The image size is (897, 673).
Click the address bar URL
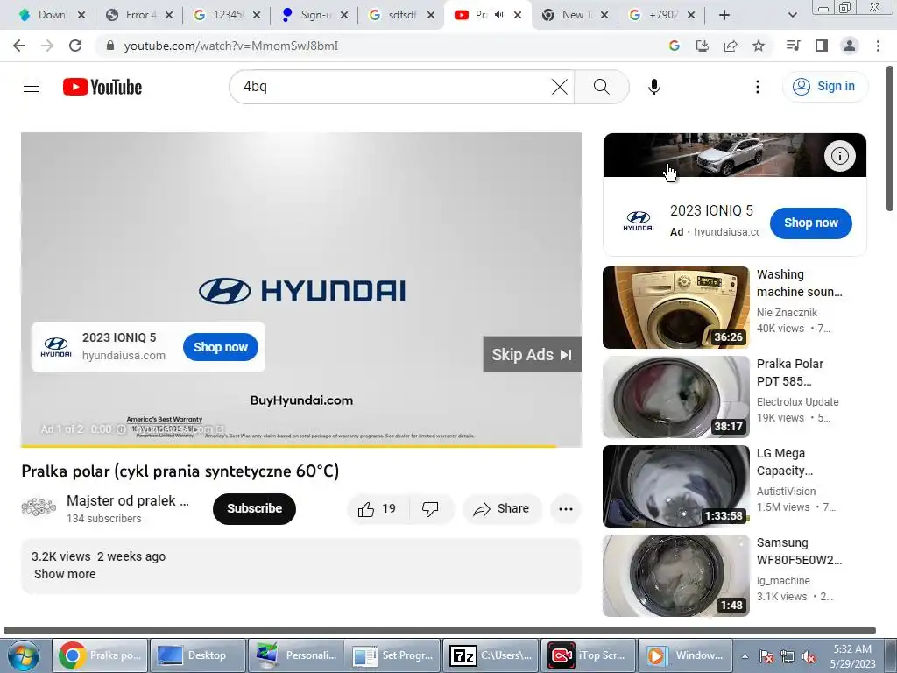[x=231, y=46]
